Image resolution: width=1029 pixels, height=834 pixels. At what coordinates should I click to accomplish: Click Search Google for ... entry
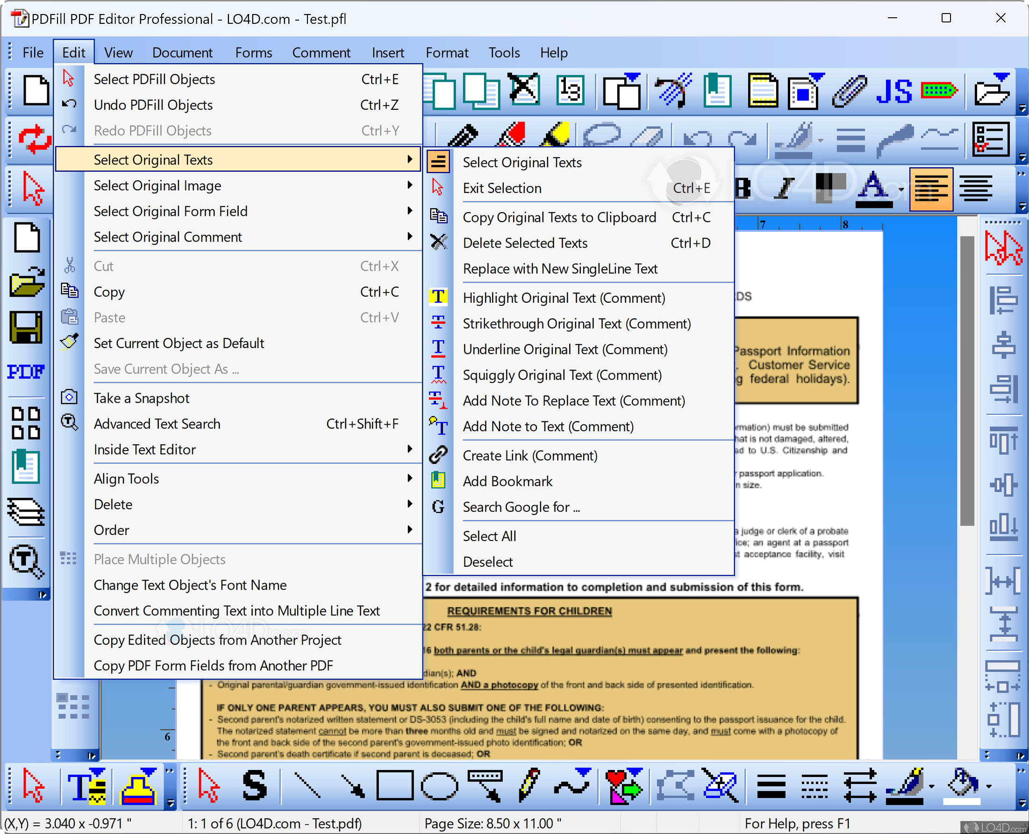521,507
